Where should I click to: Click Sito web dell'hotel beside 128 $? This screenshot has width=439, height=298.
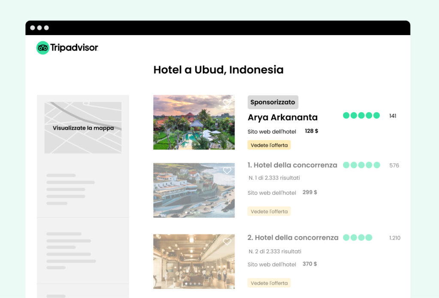pyautogui.click(x=272, y=132)
